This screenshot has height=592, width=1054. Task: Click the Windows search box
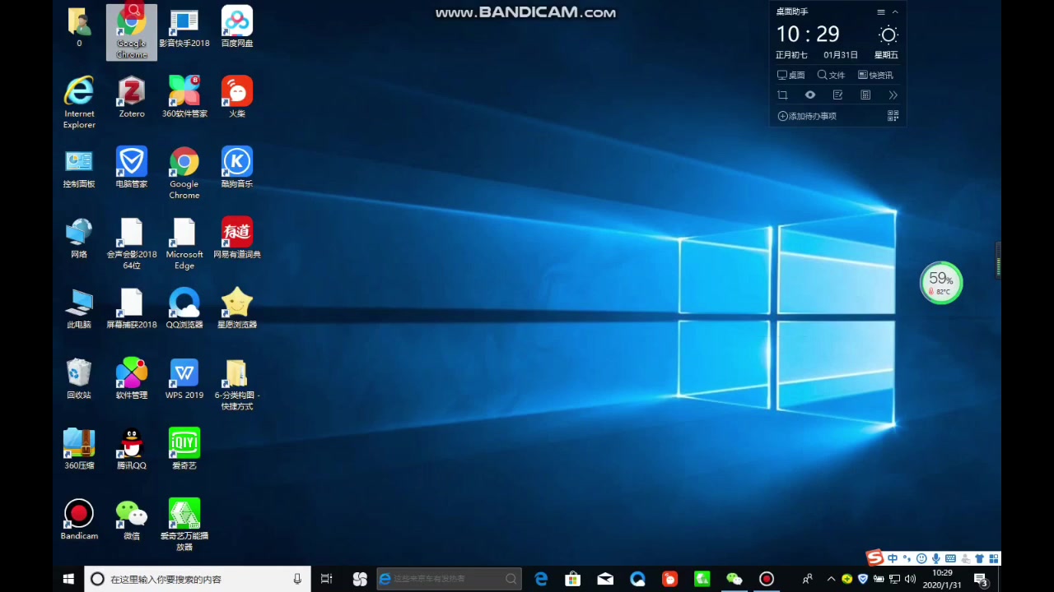tap(198, 579)
